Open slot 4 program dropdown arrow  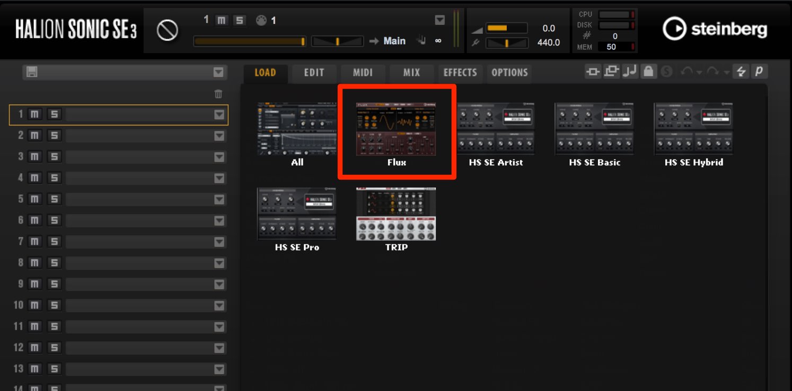pos(219,178)
